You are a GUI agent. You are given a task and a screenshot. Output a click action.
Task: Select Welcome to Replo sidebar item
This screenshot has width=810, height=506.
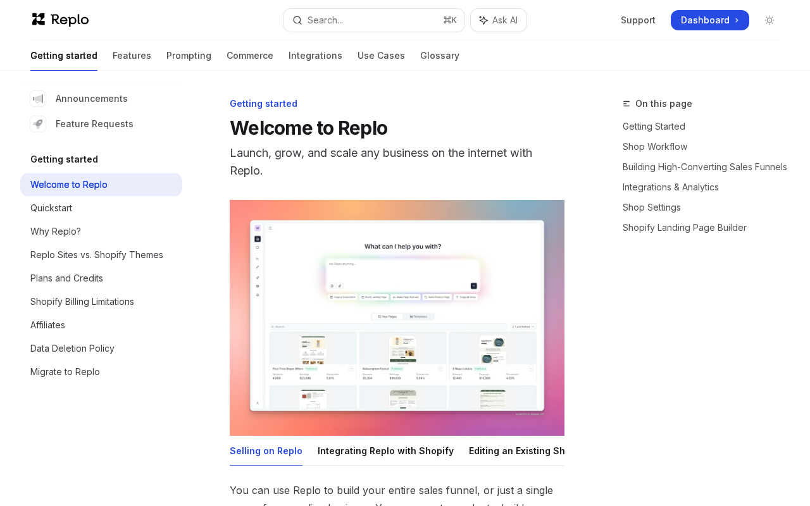pos(101,185)
